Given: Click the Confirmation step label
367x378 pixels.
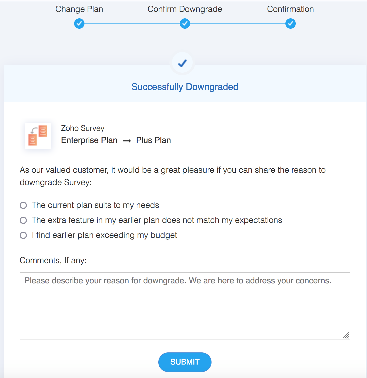Looking at the screenshot, I should click(290, 9).
